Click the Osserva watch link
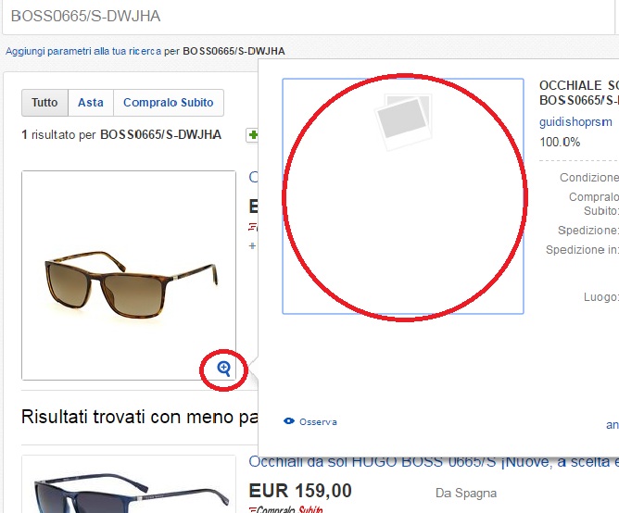Image resolution: width=619 pixels, height=513 pixels. click(318, 422)
